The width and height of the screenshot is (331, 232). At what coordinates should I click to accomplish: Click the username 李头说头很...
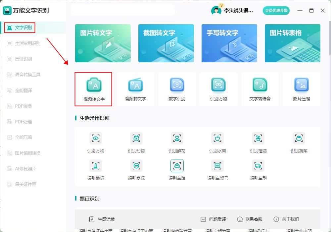point(238,11)
